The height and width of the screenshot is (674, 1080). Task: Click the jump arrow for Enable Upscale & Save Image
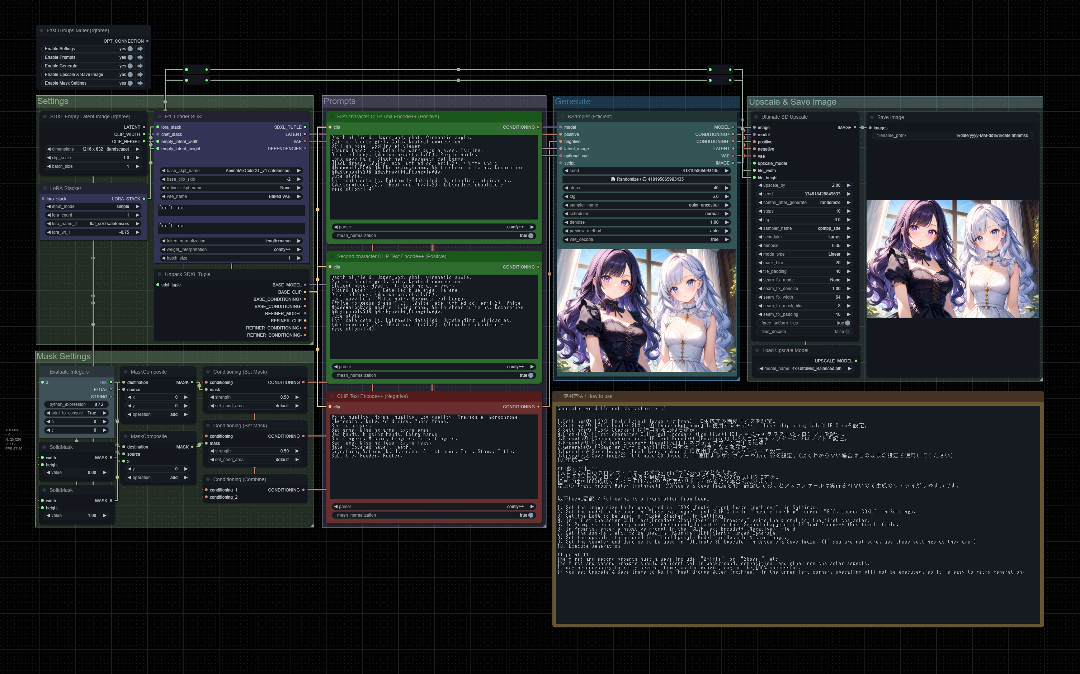pos(140,75)
